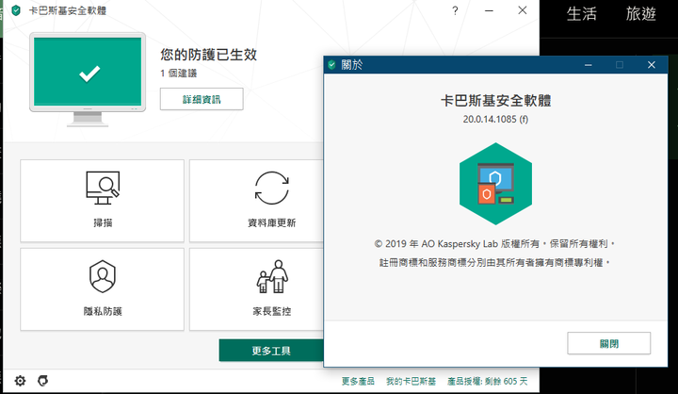
Task: Open the 旅遊 tab in the background page
Action: 641,14
